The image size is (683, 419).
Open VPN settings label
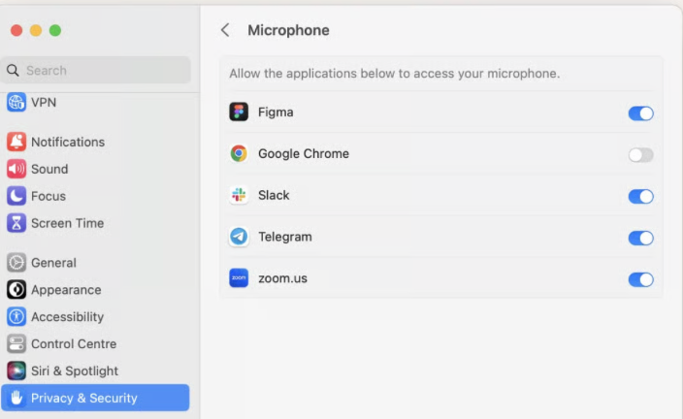[x=44, y=103]
